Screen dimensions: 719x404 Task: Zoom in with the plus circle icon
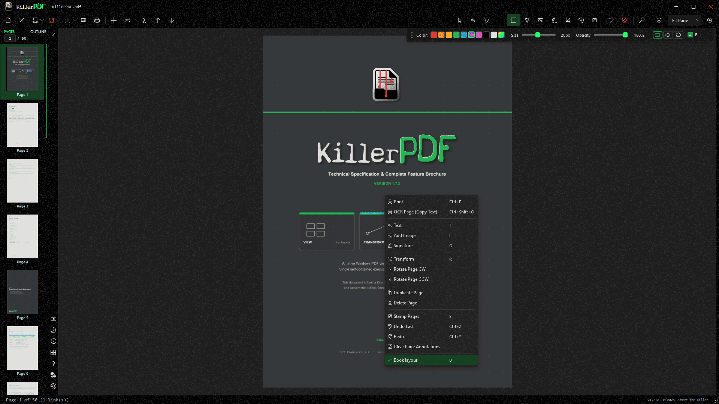tap(710, 20)
